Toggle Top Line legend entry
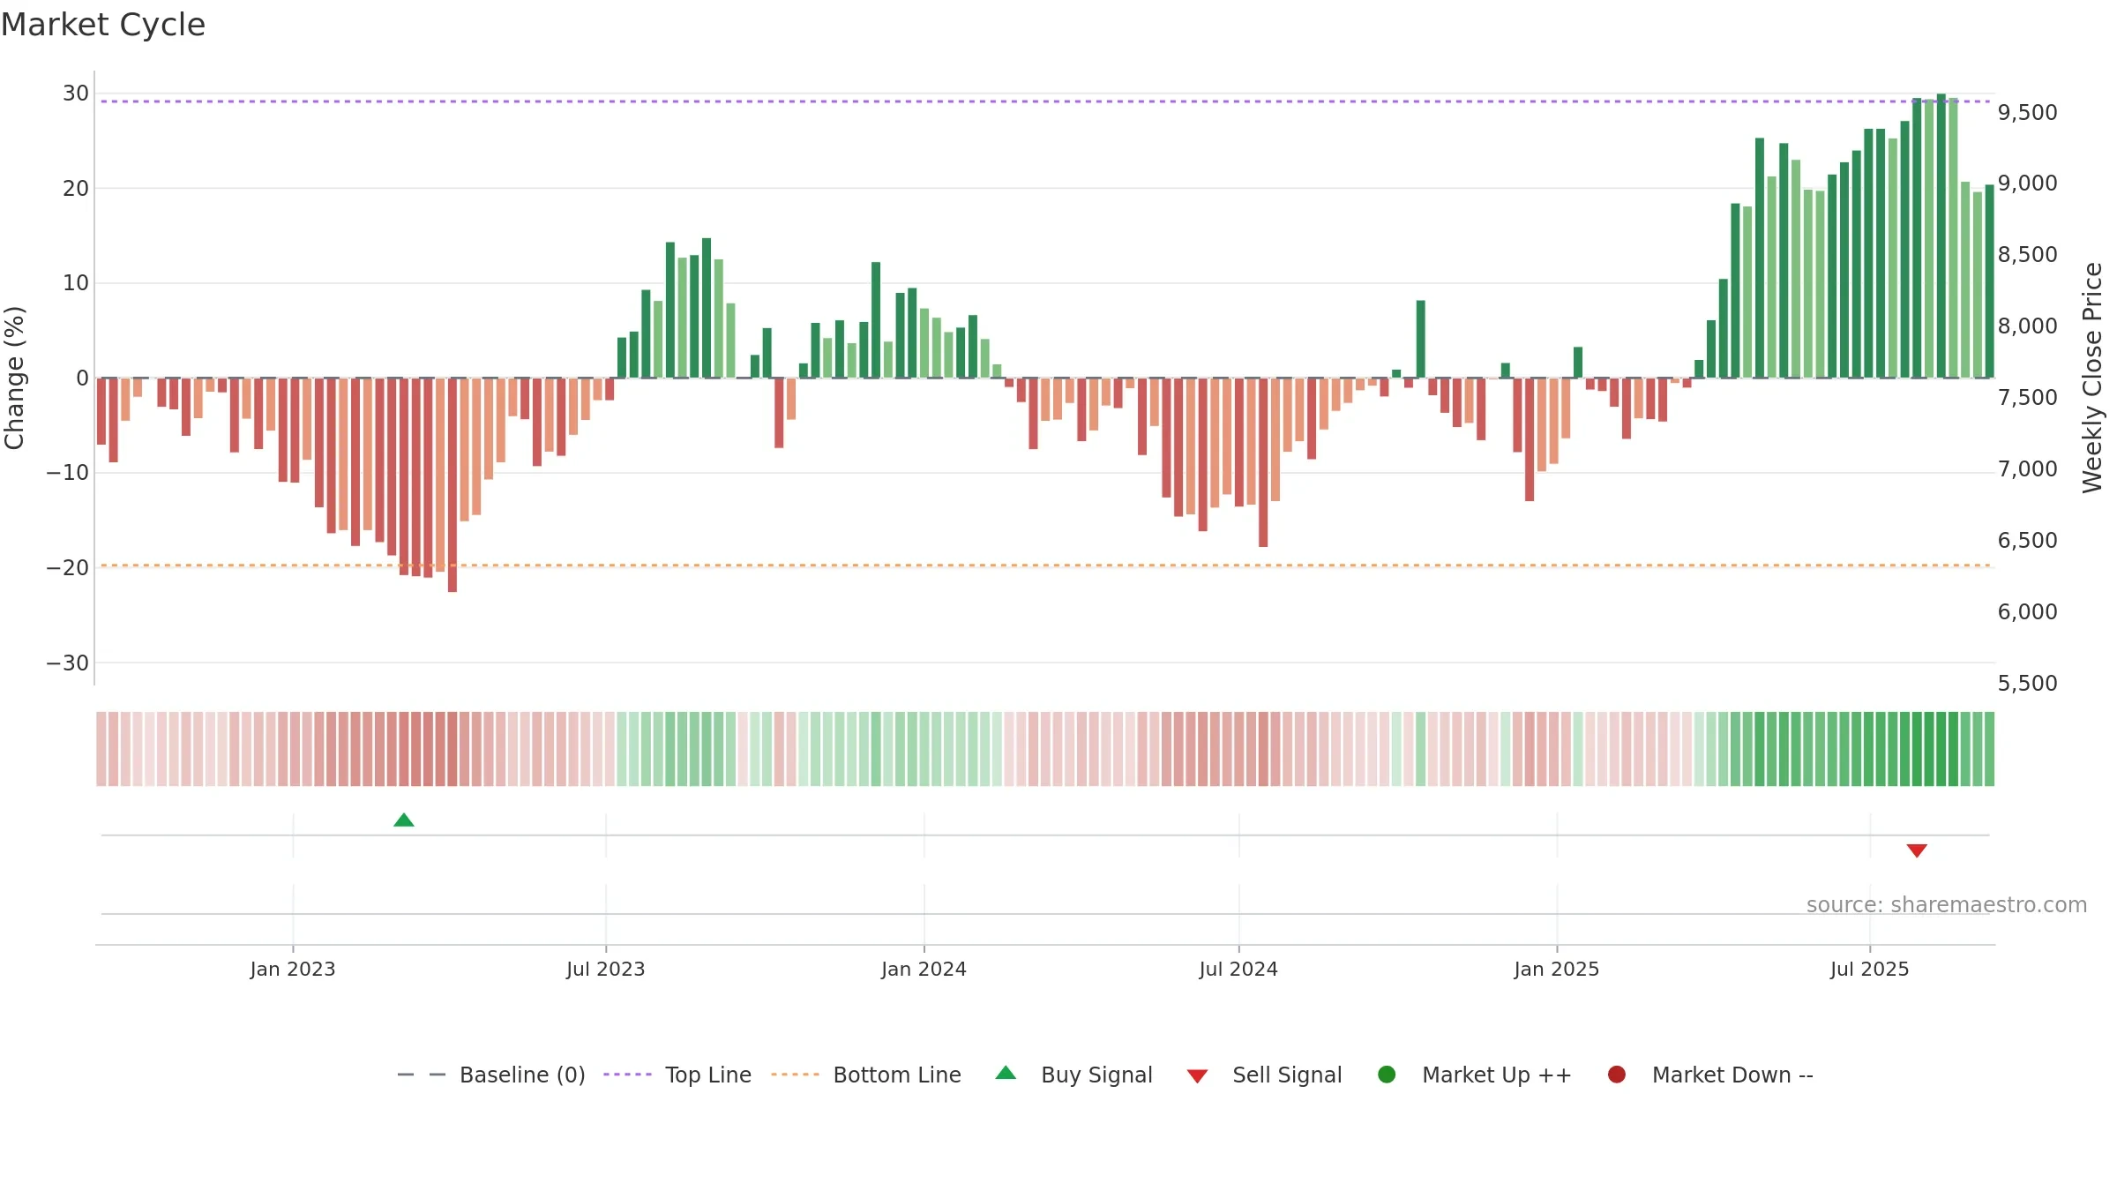The image size is (2117, 1191). tap(677, 1075)
